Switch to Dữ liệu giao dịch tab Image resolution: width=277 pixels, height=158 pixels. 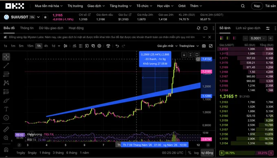click(x=51, y=28)
